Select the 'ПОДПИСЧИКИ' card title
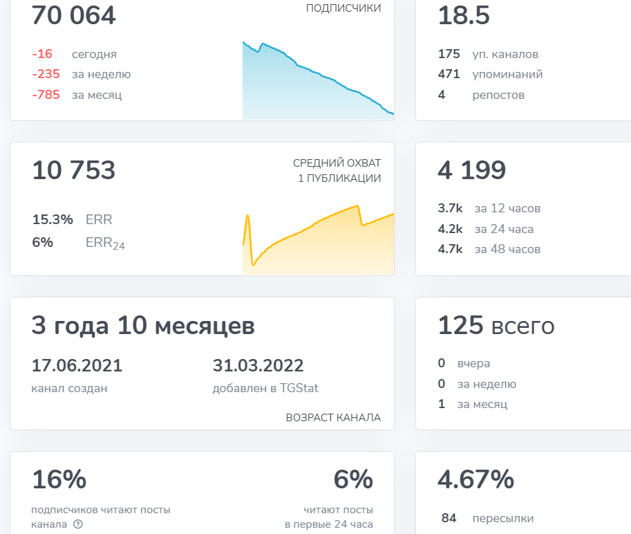This screenshot has width=631, height=534. (x=343, y=8)
